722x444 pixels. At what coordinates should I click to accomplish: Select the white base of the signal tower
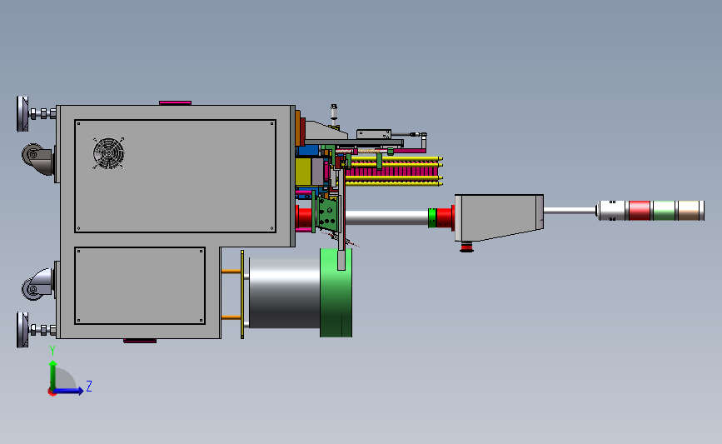click(611, 211)
